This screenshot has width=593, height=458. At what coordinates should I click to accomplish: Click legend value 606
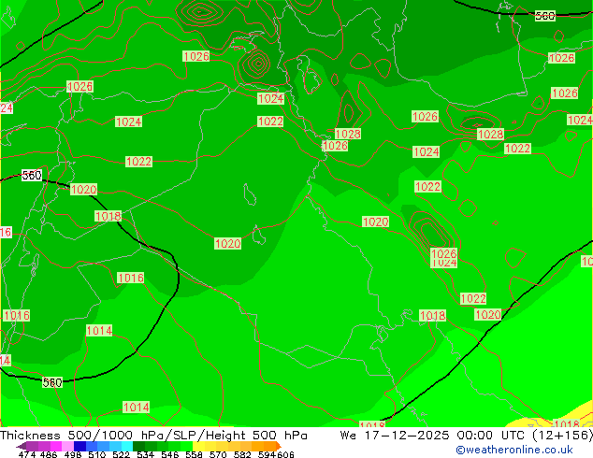coord(285,454)
